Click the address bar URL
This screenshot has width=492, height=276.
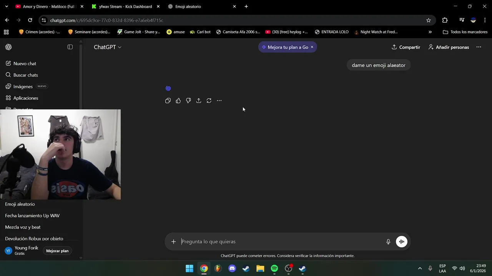(106, 20)
